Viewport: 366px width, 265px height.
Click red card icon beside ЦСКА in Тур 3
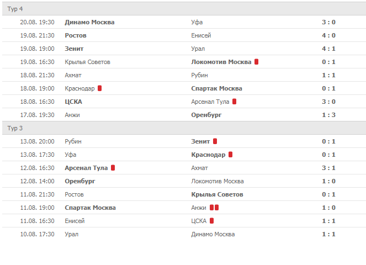tap(211, 221)
